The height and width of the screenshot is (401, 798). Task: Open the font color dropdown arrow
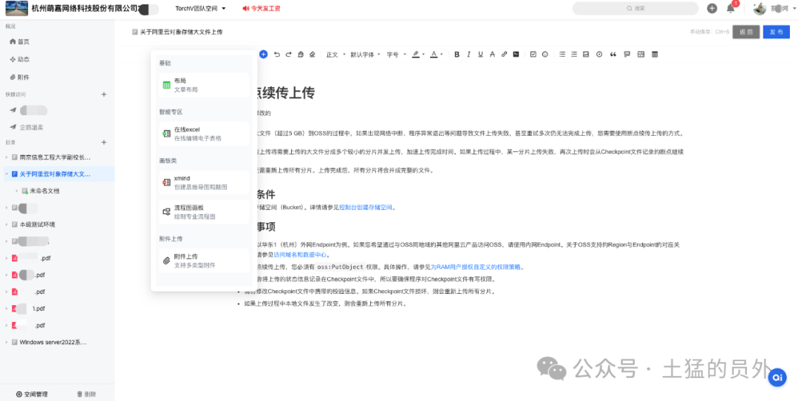[x=441, y=55]
